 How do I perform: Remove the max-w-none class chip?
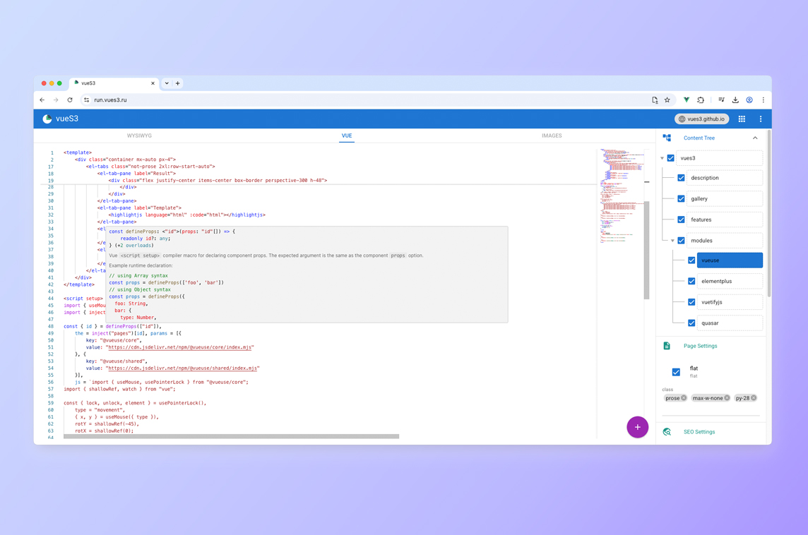[x=727, y=398]
